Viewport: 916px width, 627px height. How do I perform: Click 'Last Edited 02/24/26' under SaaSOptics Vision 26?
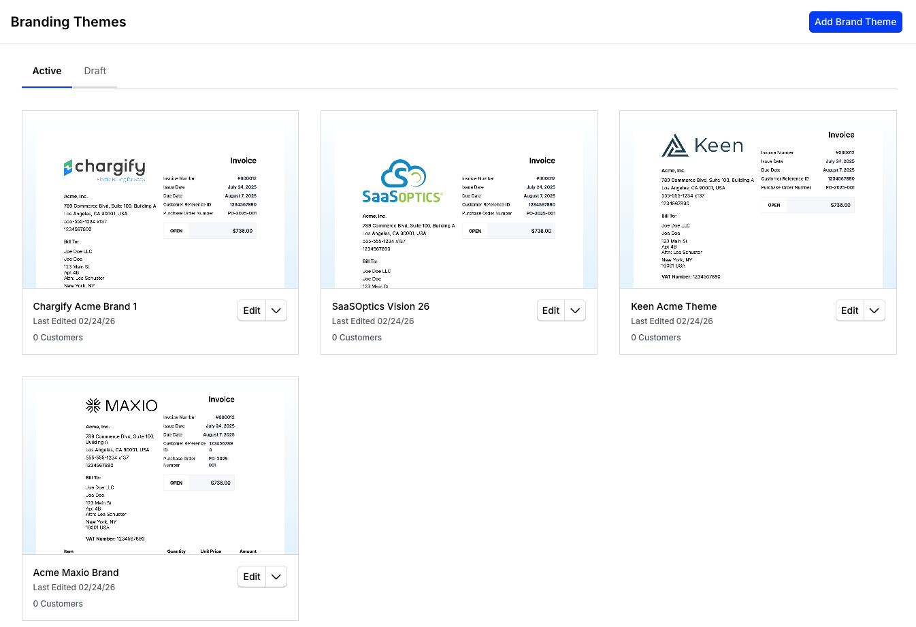point(372,321)
